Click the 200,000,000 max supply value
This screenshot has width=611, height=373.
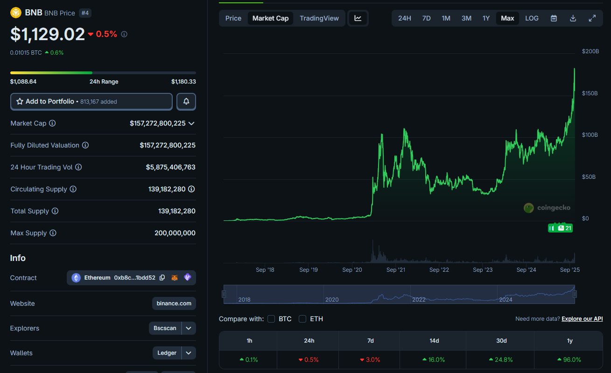click(175, 233)
